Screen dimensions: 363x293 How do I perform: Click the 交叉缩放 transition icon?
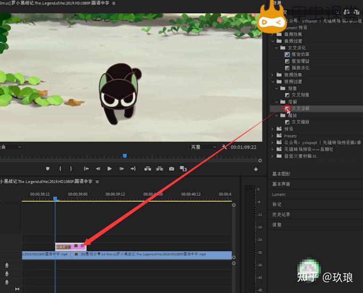tap(287, 122)
